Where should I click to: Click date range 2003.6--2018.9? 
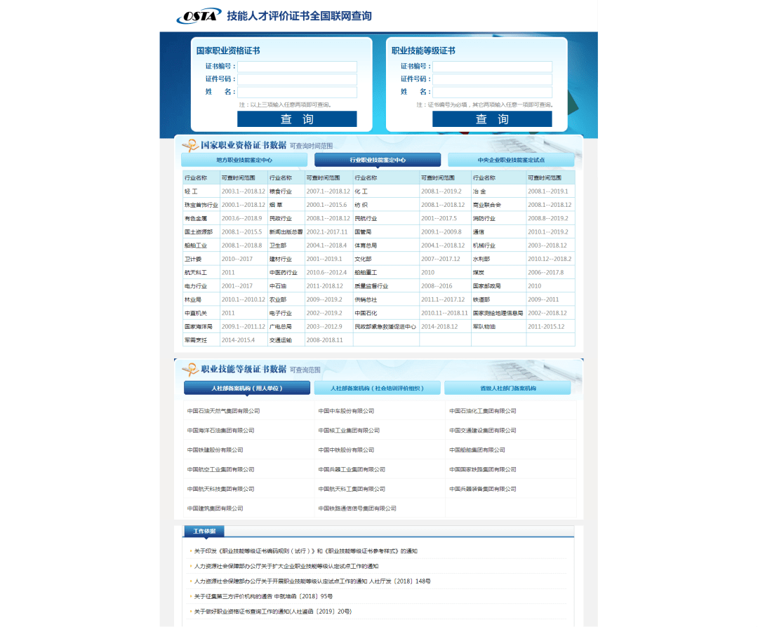(x=241, y=218)
